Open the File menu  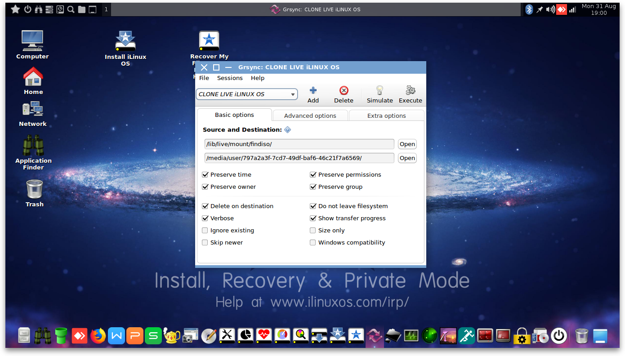point(204,78)
